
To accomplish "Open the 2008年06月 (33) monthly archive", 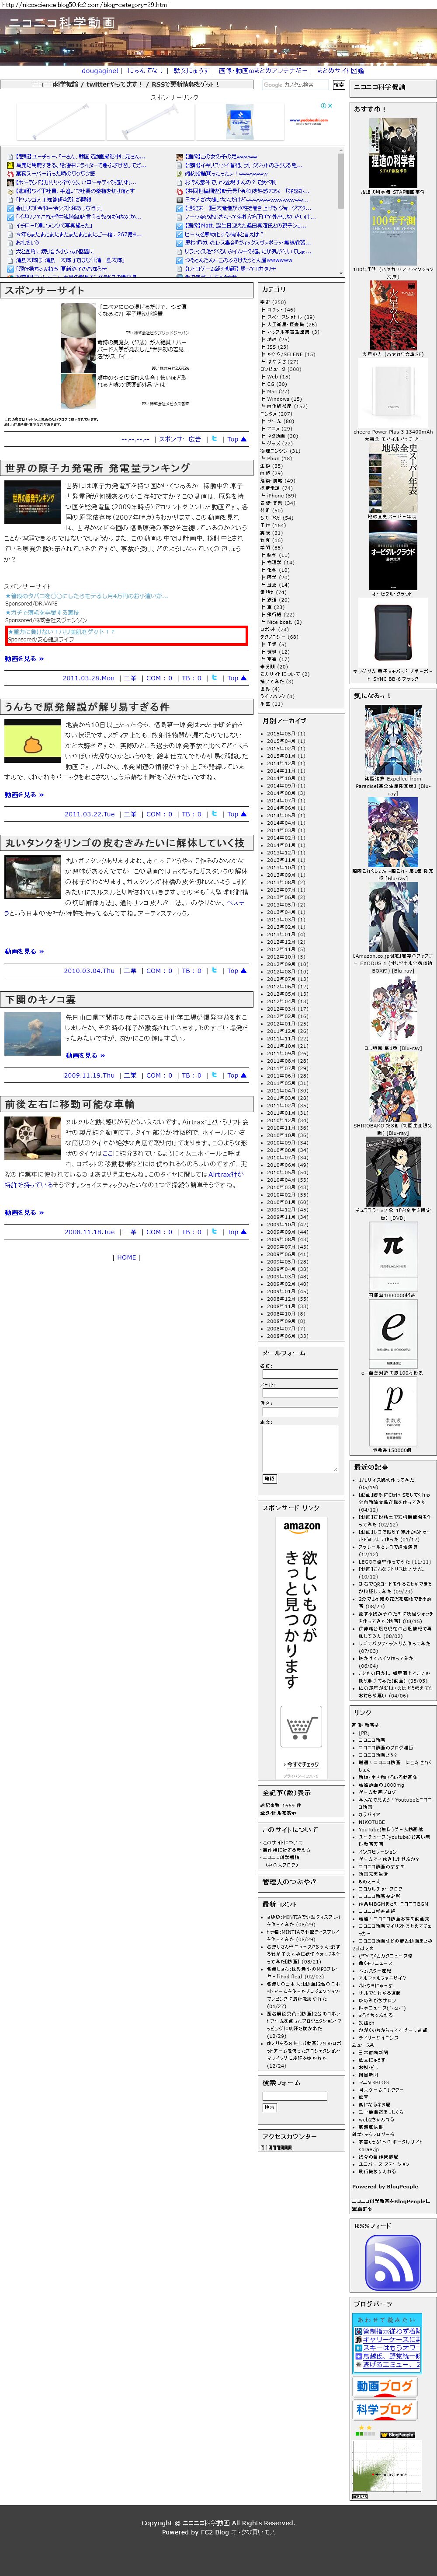I will [288, 1336].
